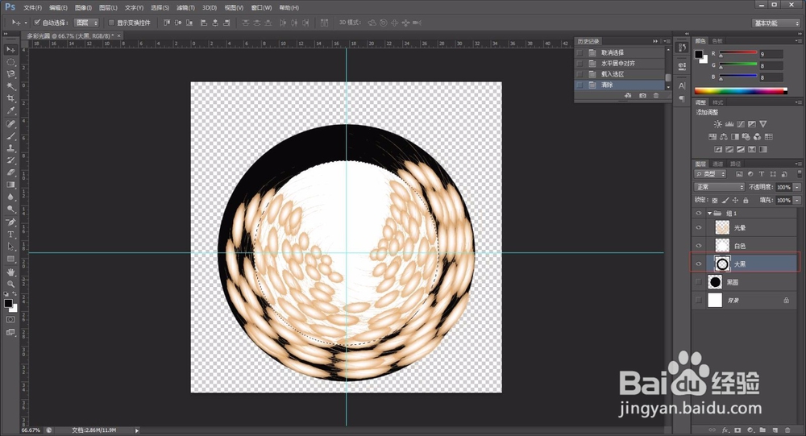Viewport: 806px width, 436px height.
Task: Open the 文件(F) menu
Action: tap(32, 8)
